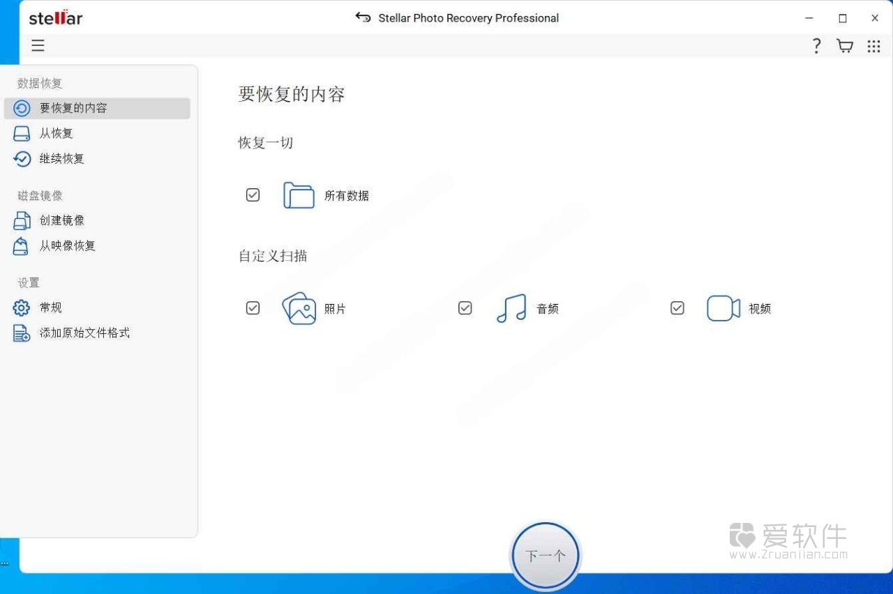Image resolution: width=893 pixels, height=594 pixels.
Task: Click the 要恢复的内容 sidebar icon
Action: 22,108
